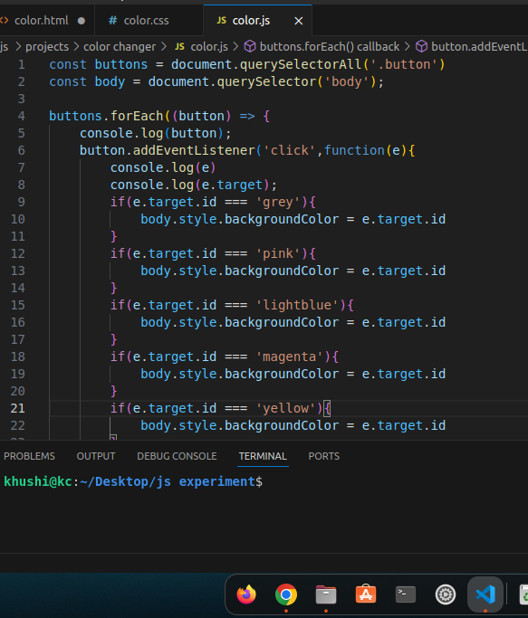Click 'body' variable declaration on line 2

110,82
